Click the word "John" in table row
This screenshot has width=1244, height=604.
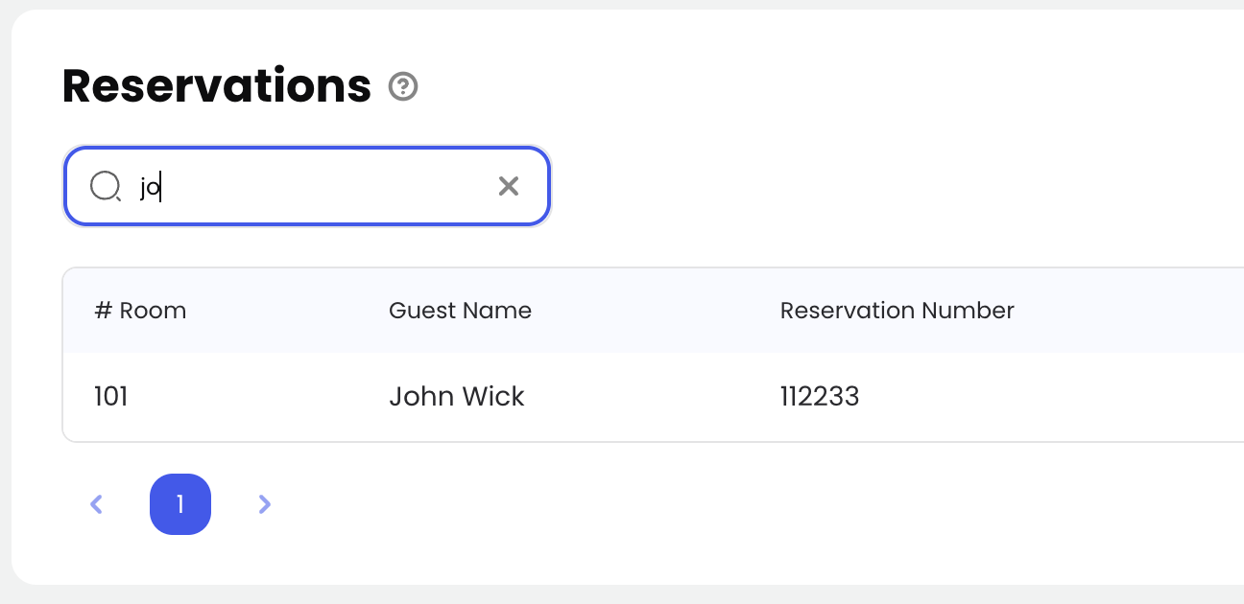pos(420,396)
